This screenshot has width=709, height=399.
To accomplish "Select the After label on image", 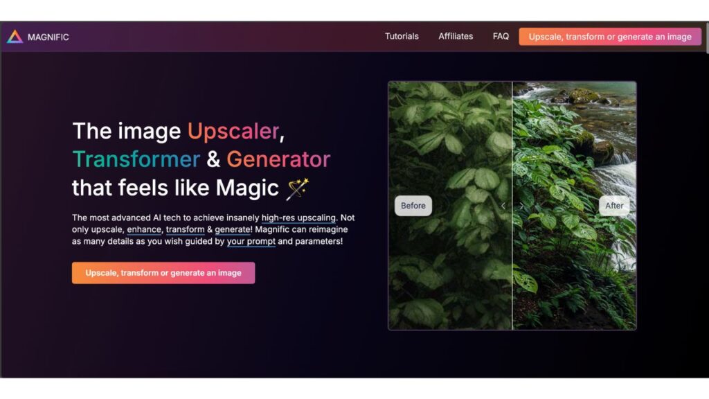I will (x=614, y=205).
